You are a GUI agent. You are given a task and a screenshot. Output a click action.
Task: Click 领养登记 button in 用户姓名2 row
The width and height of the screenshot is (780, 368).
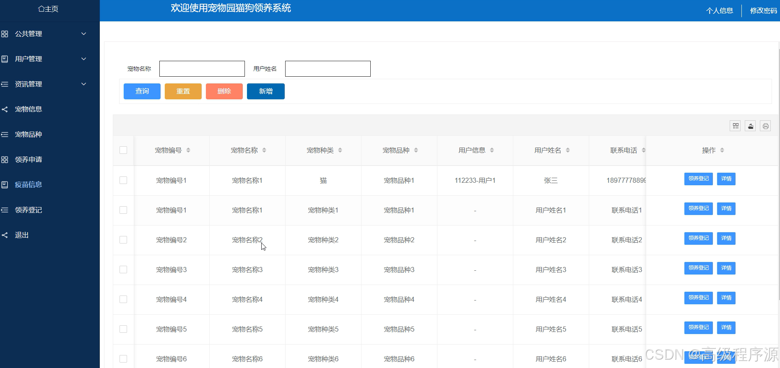(699, 238)
